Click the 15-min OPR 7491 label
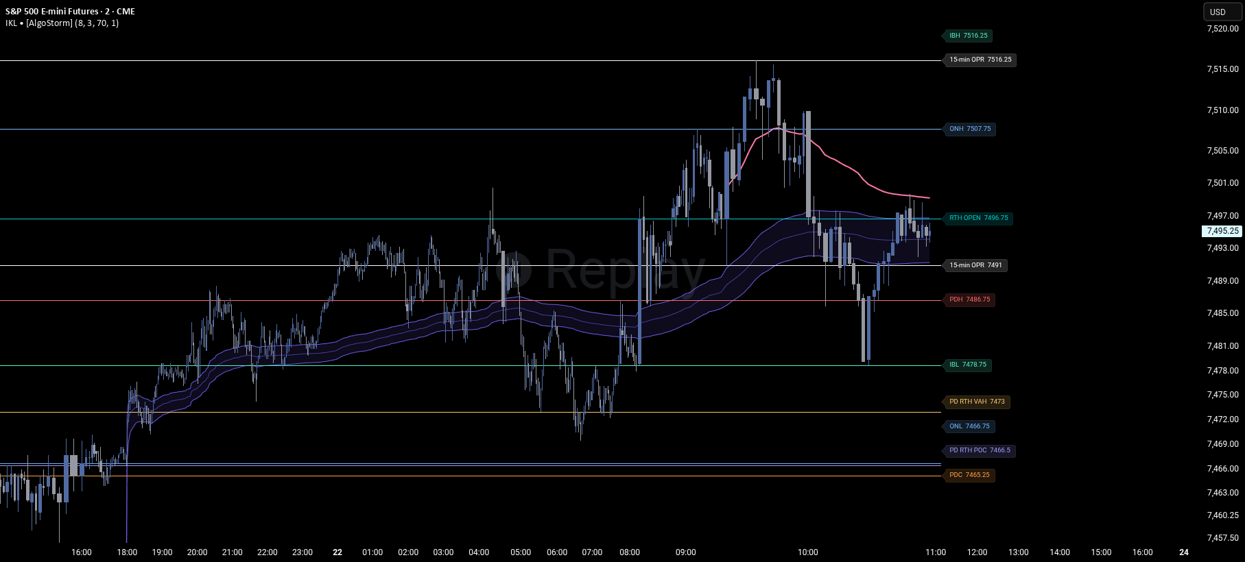Screen dimensions: 1245x562 (x=975, y=265)
